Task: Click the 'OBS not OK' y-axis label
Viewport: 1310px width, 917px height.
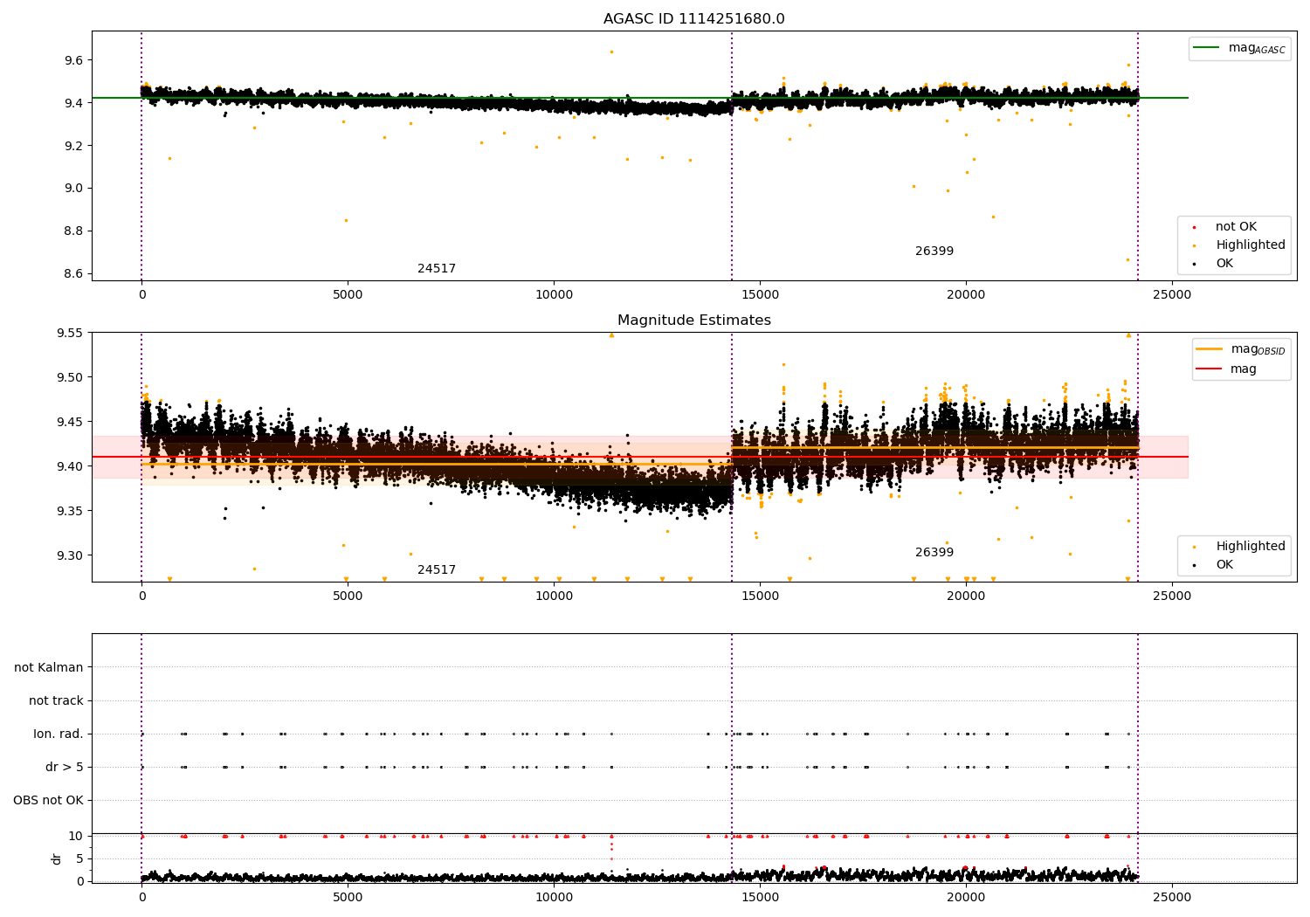Action: tap(48, 801)
